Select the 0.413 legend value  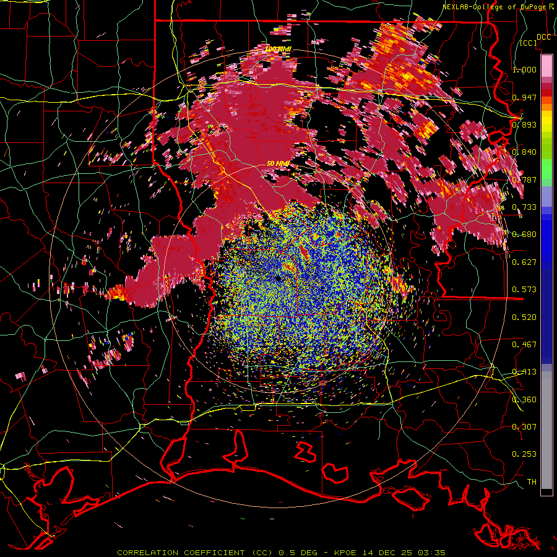coord(524,372)
